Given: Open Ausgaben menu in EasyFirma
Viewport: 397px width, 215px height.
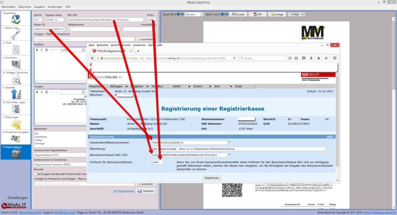Looking at the screenshot, I should pos(39,7).
